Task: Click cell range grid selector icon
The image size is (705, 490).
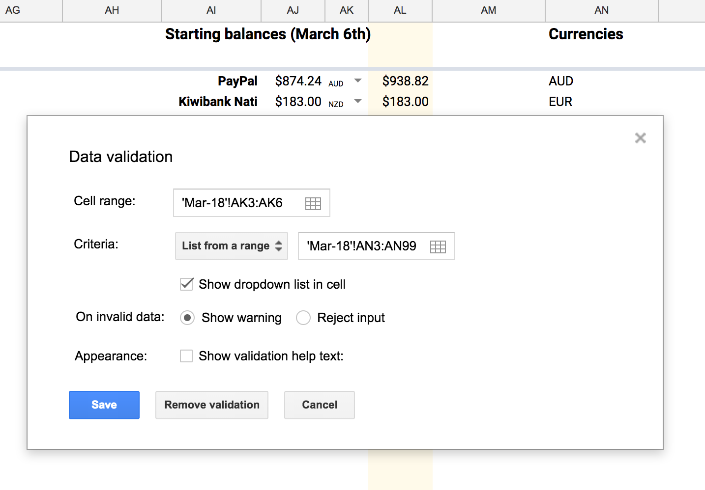Action: [313, 203]
